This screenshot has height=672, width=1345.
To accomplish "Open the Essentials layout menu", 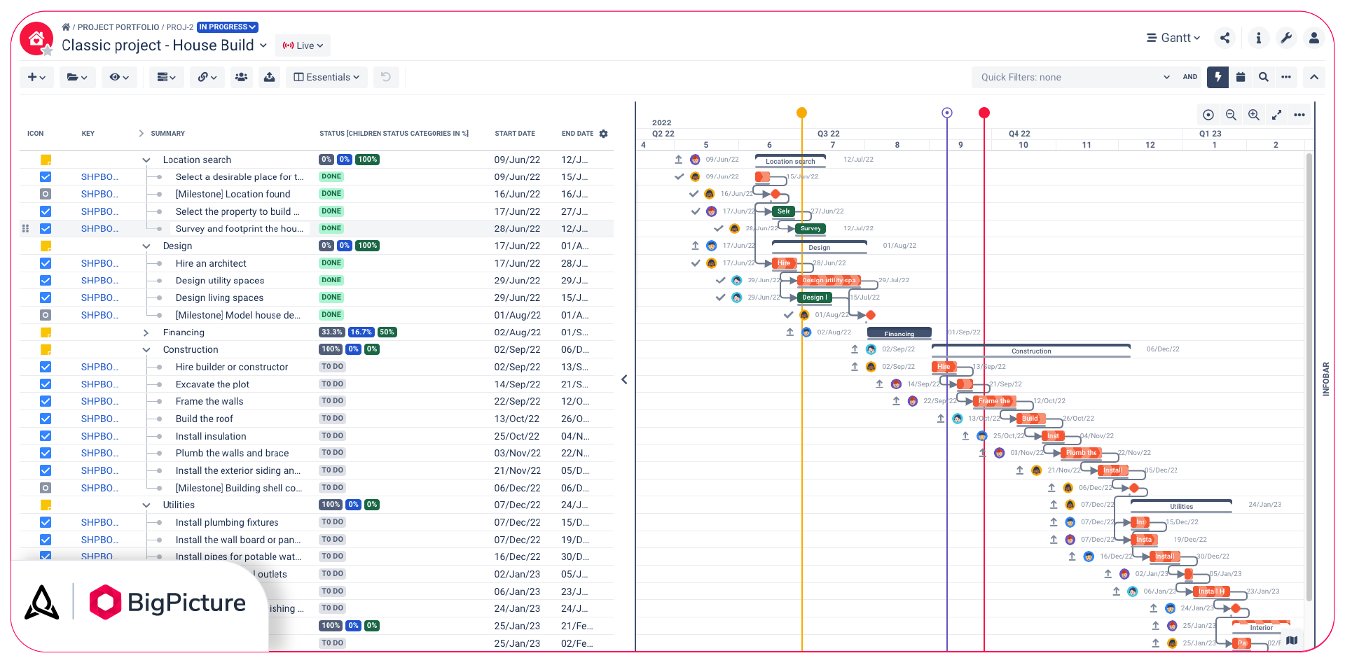I will click(x=326, y=77).
